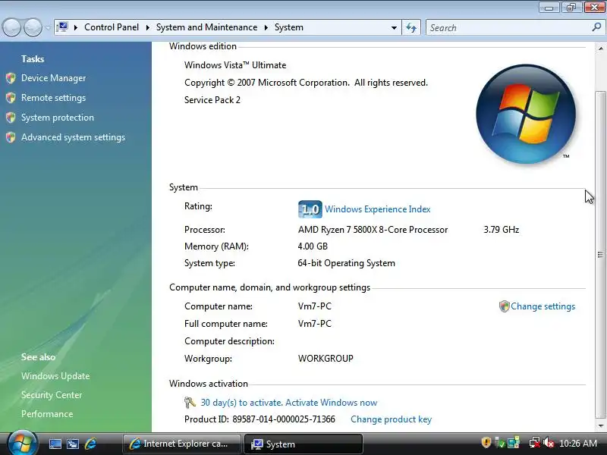Click the security shield tray icon
The image size is (607, 455).
(486, 442)
